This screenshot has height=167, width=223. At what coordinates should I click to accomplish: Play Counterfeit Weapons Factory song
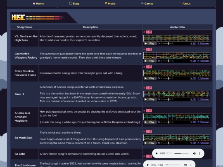150,61
